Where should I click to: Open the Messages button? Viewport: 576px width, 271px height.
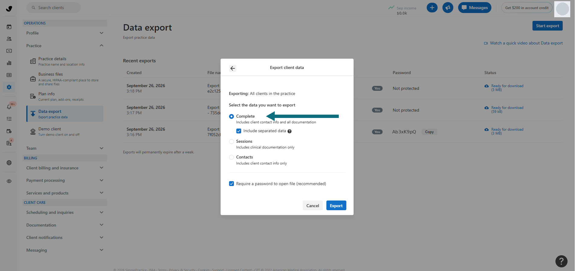pyautogui.click(x=474, y=8)
